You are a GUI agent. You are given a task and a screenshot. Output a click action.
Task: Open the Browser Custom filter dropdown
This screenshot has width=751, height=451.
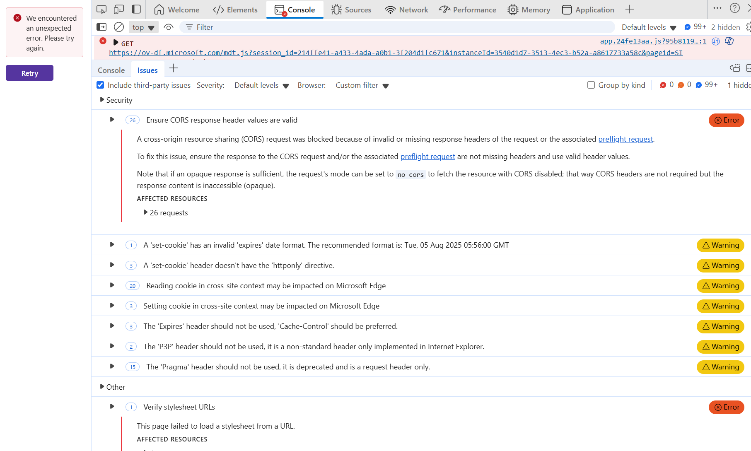[362, 85]
